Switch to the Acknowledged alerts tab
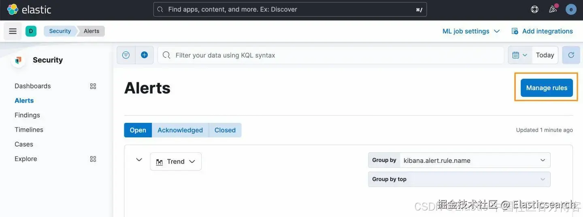This screenshot has width=583, height=217. coord(180,130)
